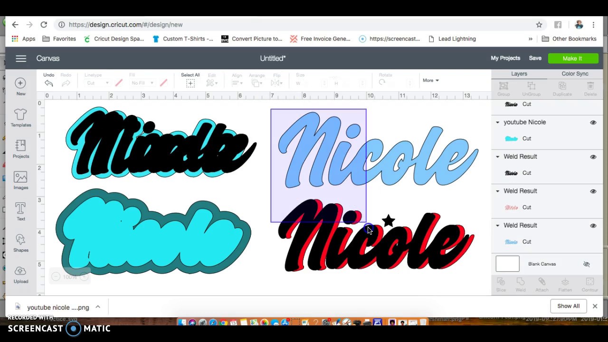This screenshot has width=608, height=342.
Task: Collapse the youtube Nicole layer group
Action: (498, 123)
